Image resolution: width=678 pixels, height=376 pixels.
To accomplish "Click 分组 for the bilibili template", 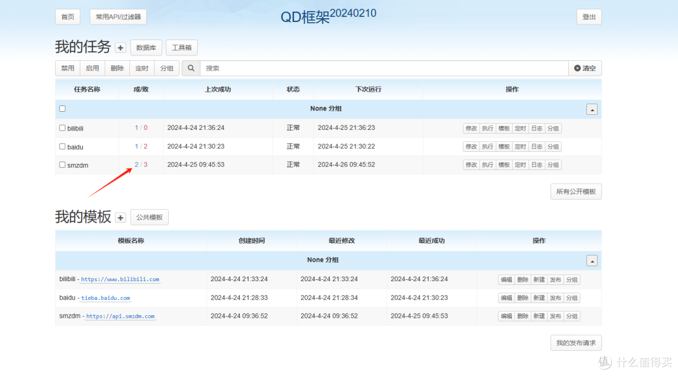I will pyautogui.click(x=572, y=279).
